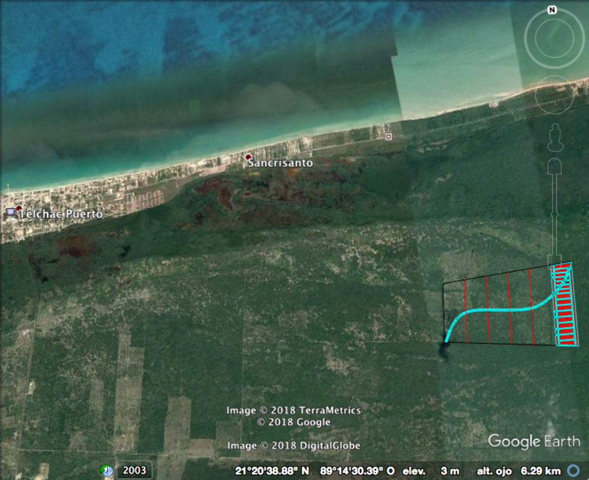The width and height of the screenshot is (589, 480).
Task: Click the center of the look-around compass ring
Action: click(554, 38)
